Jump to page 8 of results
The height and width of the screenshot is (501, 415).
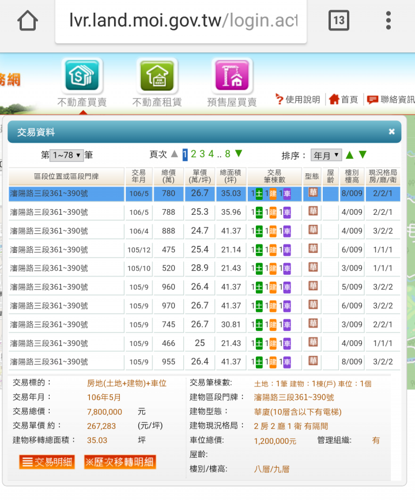[228, 154]
